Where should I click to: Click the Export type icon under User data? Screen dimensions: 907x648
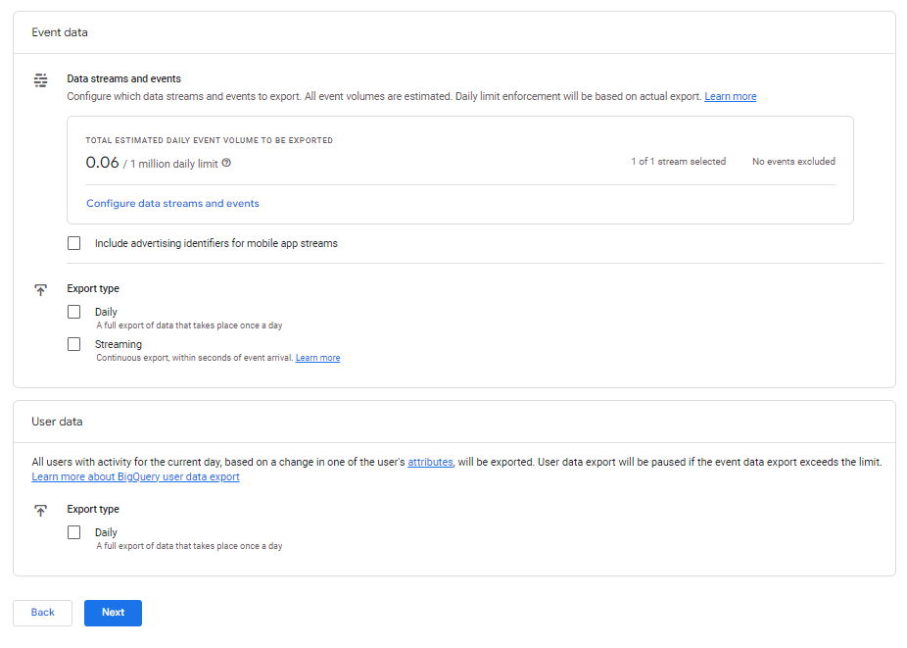(40, 511)
